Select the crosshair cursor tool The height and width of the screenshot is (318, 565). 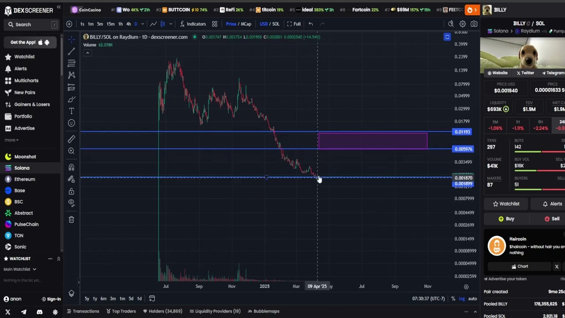pyautogui.click(x=72, y=39)
